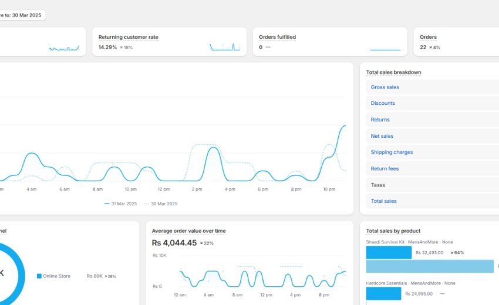Open Return fees in sales breakdown

(x=385, y=169)
